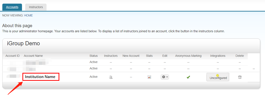Click the Status column header
This screenshot has height=95, width=265.
point(94,56)
